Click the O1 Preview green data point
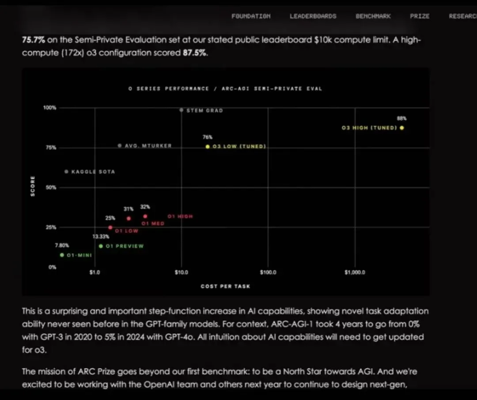Image resolution: width=477 pixels, height=400 pixels. tap(101, 246)
